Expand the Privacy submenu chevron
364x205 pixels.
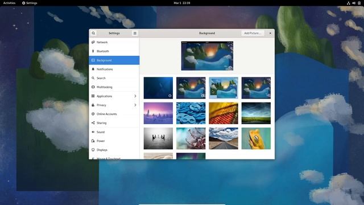point(135,105)
